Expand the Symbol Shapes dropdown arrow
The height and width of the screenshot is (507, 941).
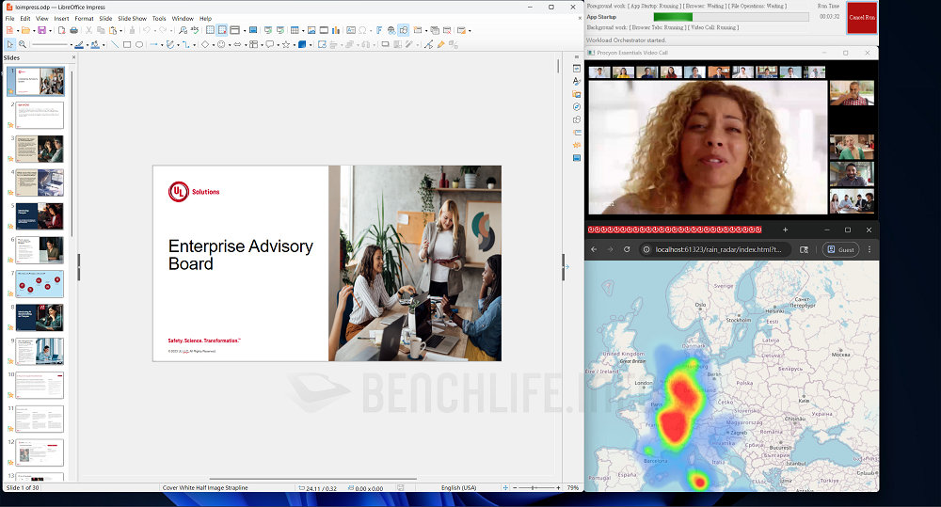pyautogui.click(x=230, y=45)
